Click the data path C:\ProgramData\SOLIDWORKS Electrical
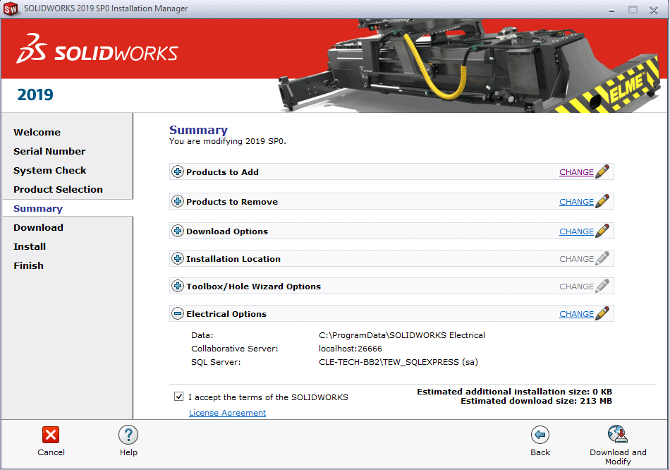This screenshot has width=670, height=470. (x=402, y=335)
